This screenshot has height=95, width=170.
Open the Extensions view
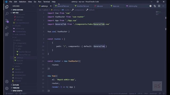click(7, 34)
